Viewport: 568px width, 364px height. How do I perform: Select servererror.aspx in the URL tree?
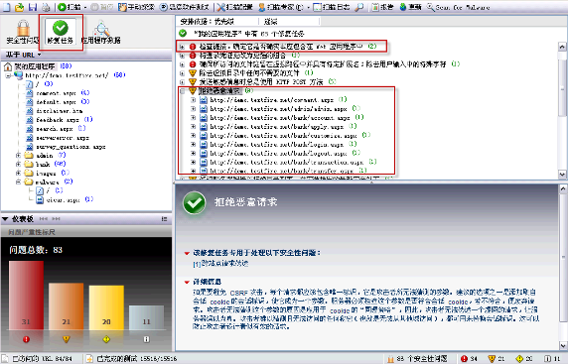(63, 138)
